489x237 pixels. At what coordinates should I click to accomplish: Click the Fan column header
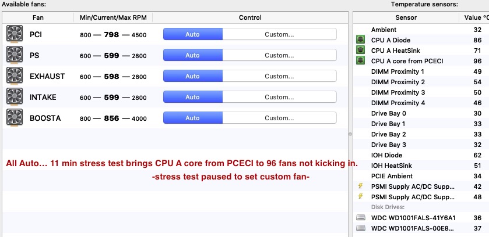click(x=38, y=17)
